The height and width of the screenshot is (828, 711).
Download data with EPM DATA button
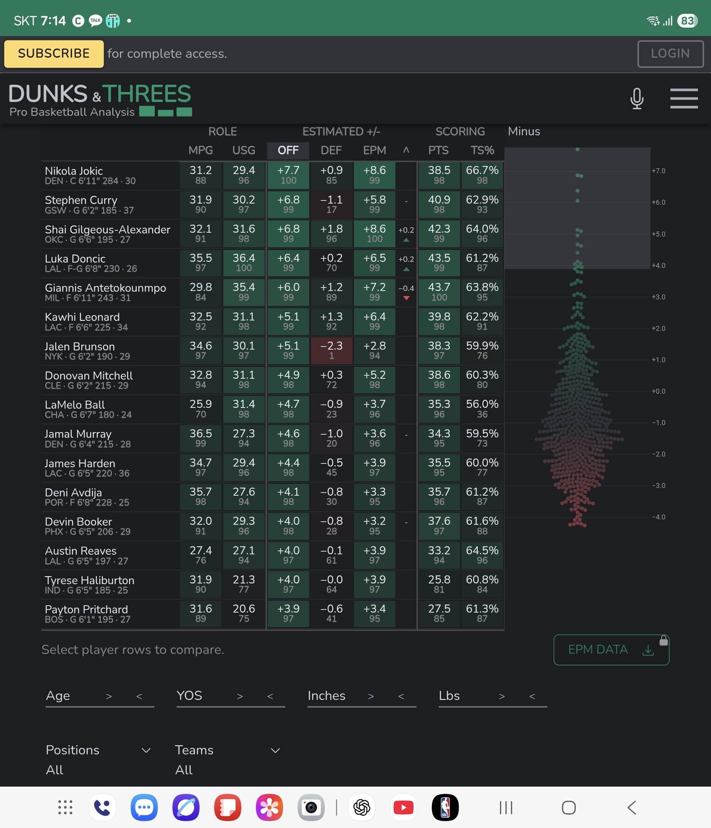(611, 650)
